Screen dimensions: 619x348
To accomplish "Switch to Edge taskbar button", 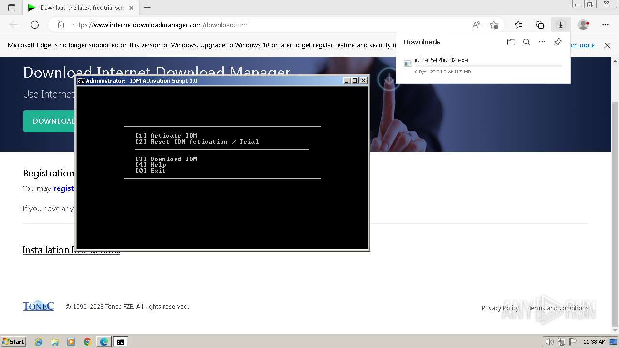I will [x=104, y=342].
